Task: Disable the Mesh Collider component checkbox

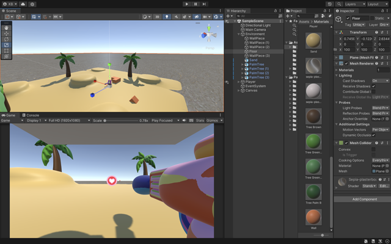Action: (346, 143)
